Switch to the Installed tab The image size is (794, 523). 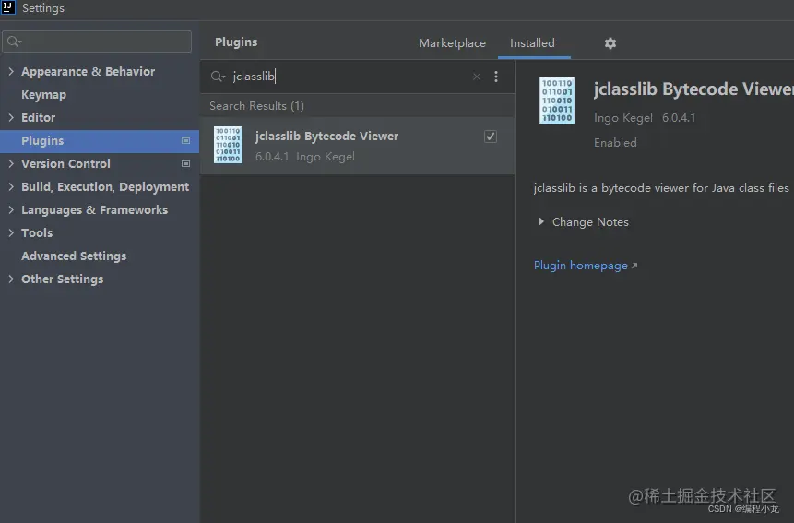532,43
